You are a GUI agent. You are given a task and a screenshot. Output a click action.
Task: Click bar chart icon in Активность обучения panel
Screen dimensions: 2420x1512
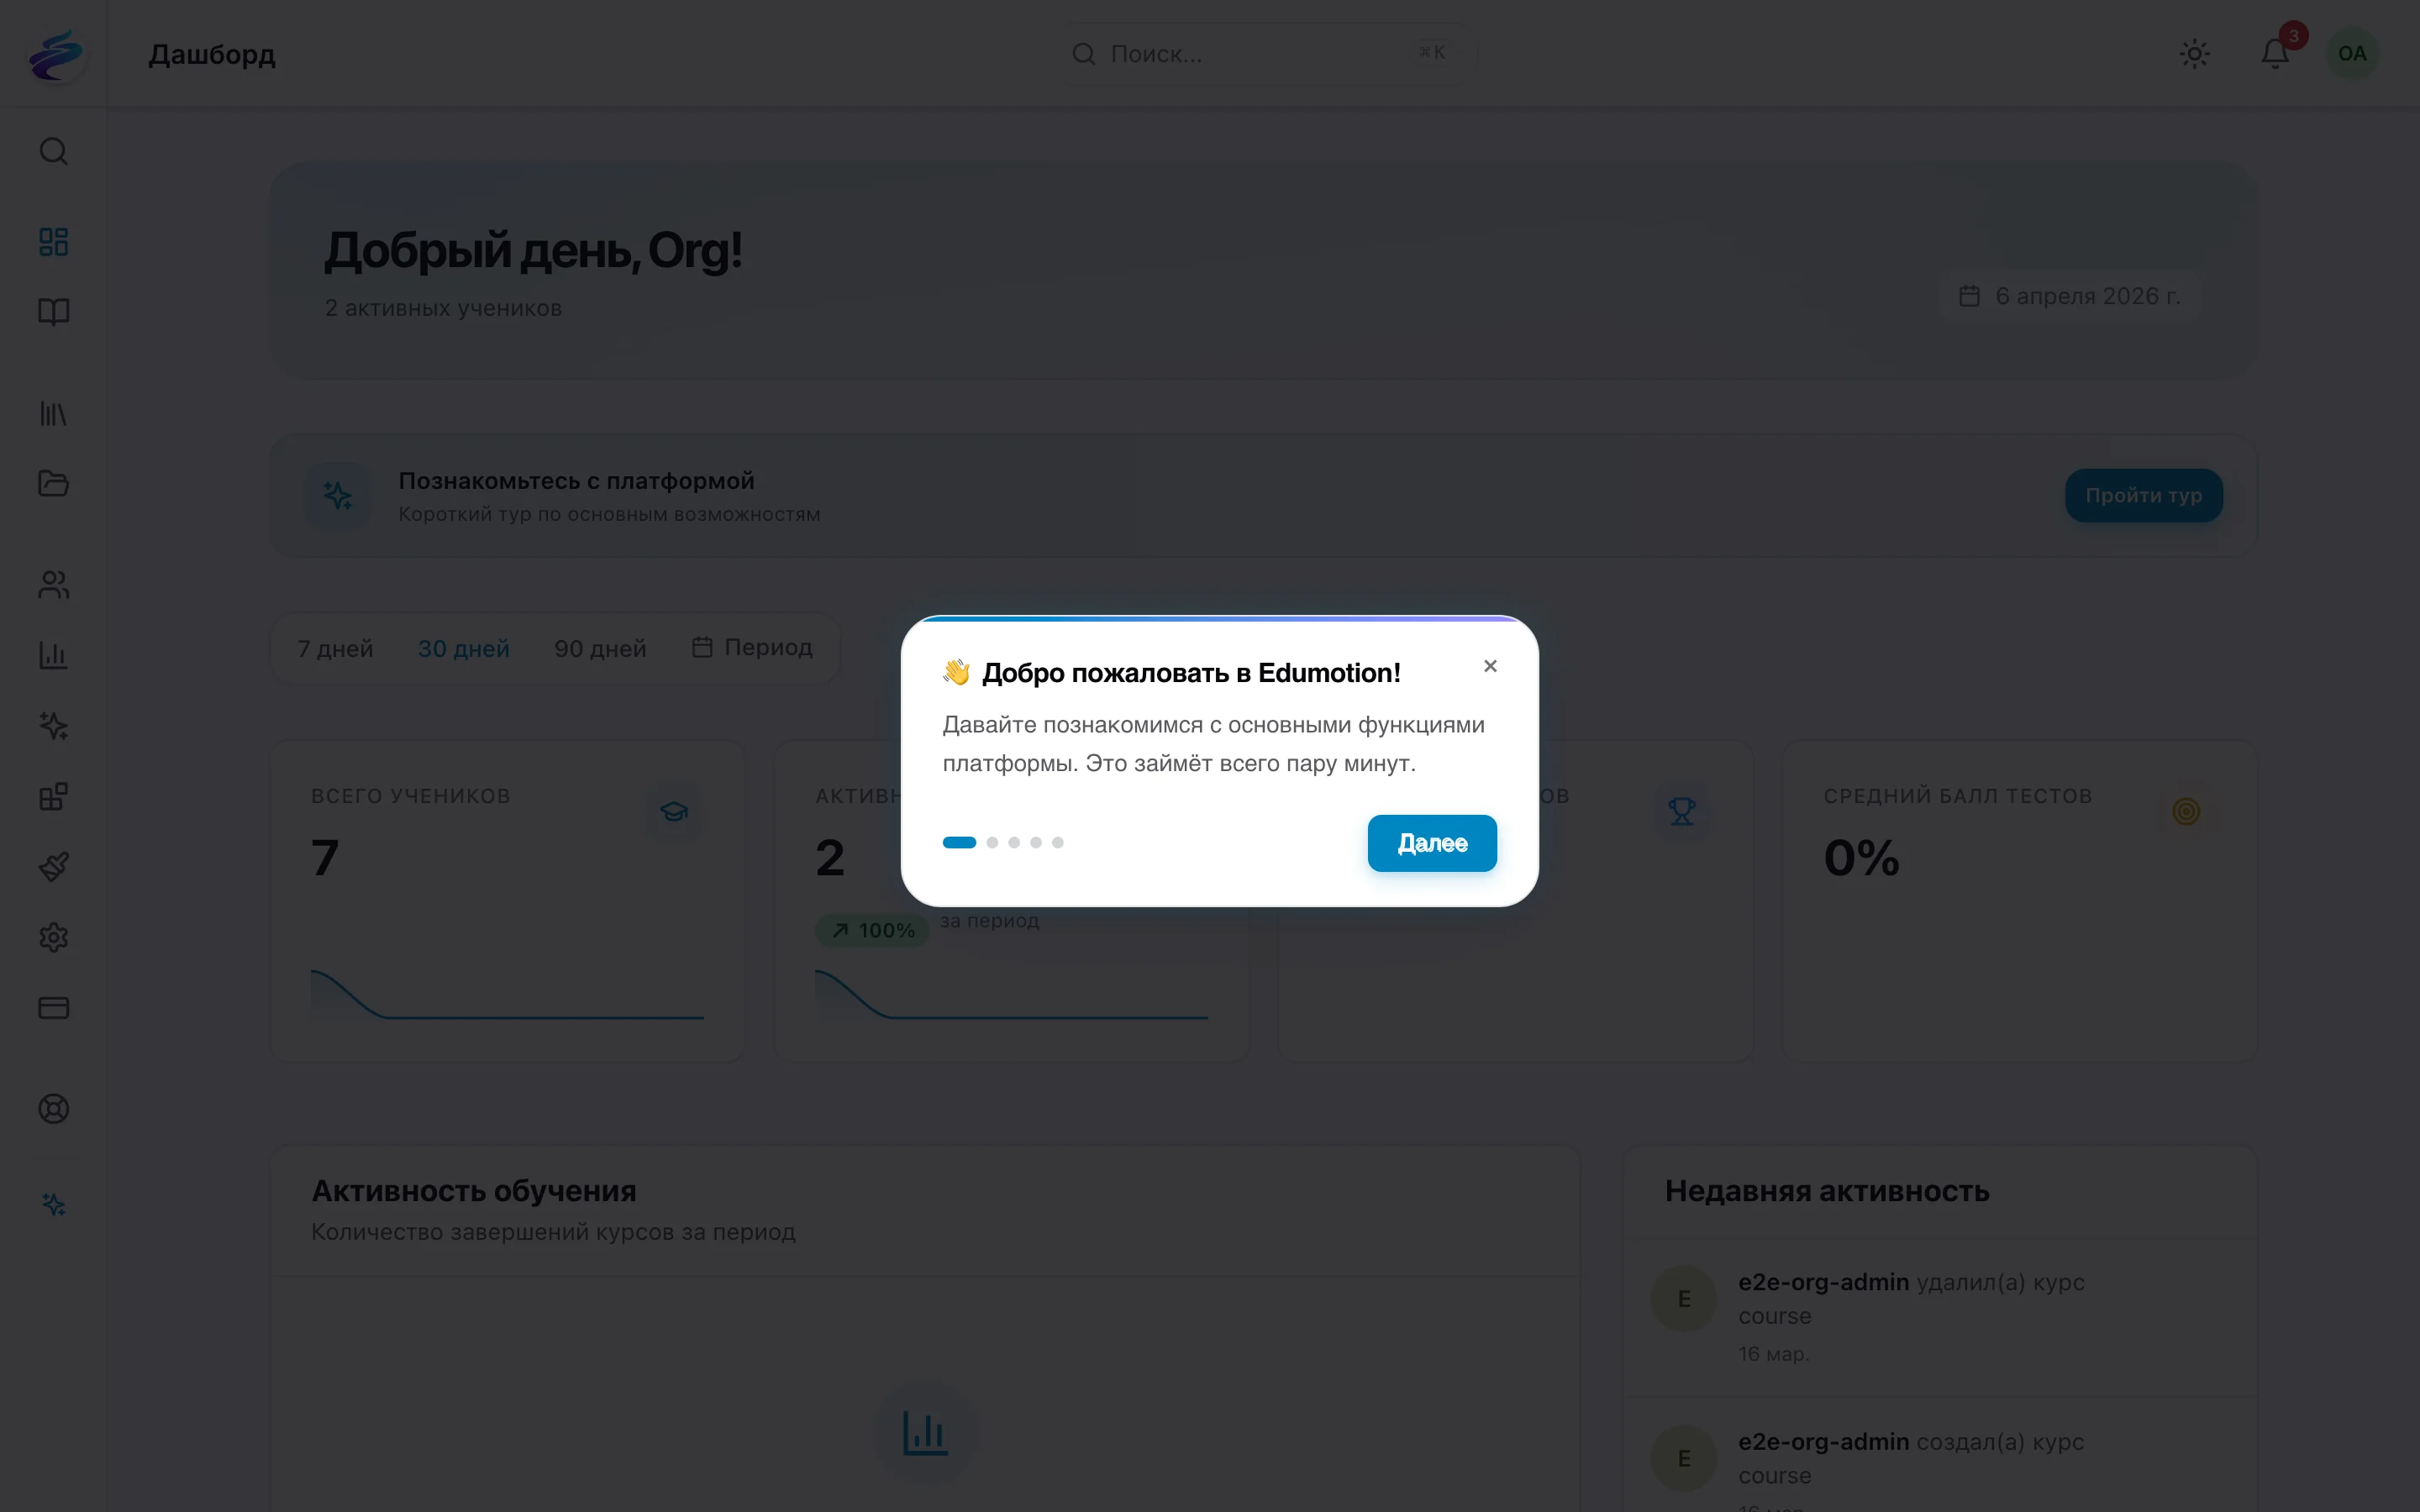pyautogui.click(x=924, y=1433)
